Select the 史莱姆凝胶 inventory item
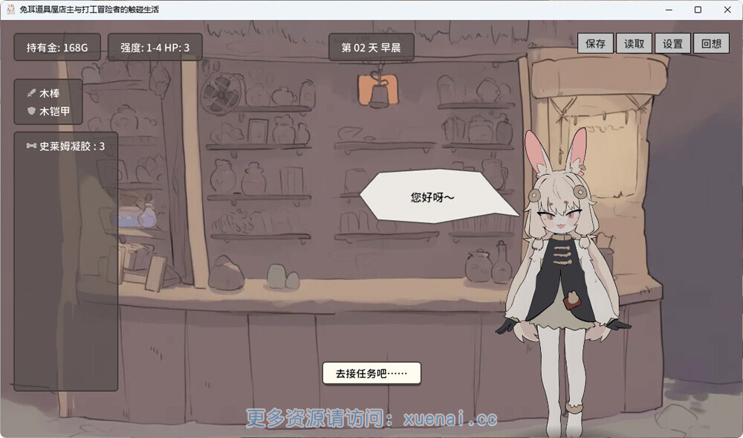The width and height of the screenshot is (743, 438). (66, 146)
